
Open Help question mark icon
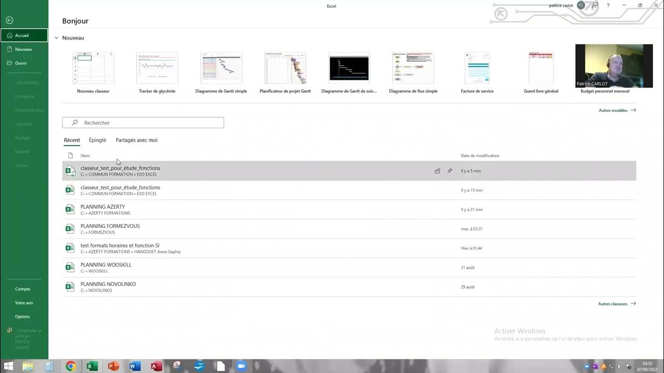pos(608,5)
